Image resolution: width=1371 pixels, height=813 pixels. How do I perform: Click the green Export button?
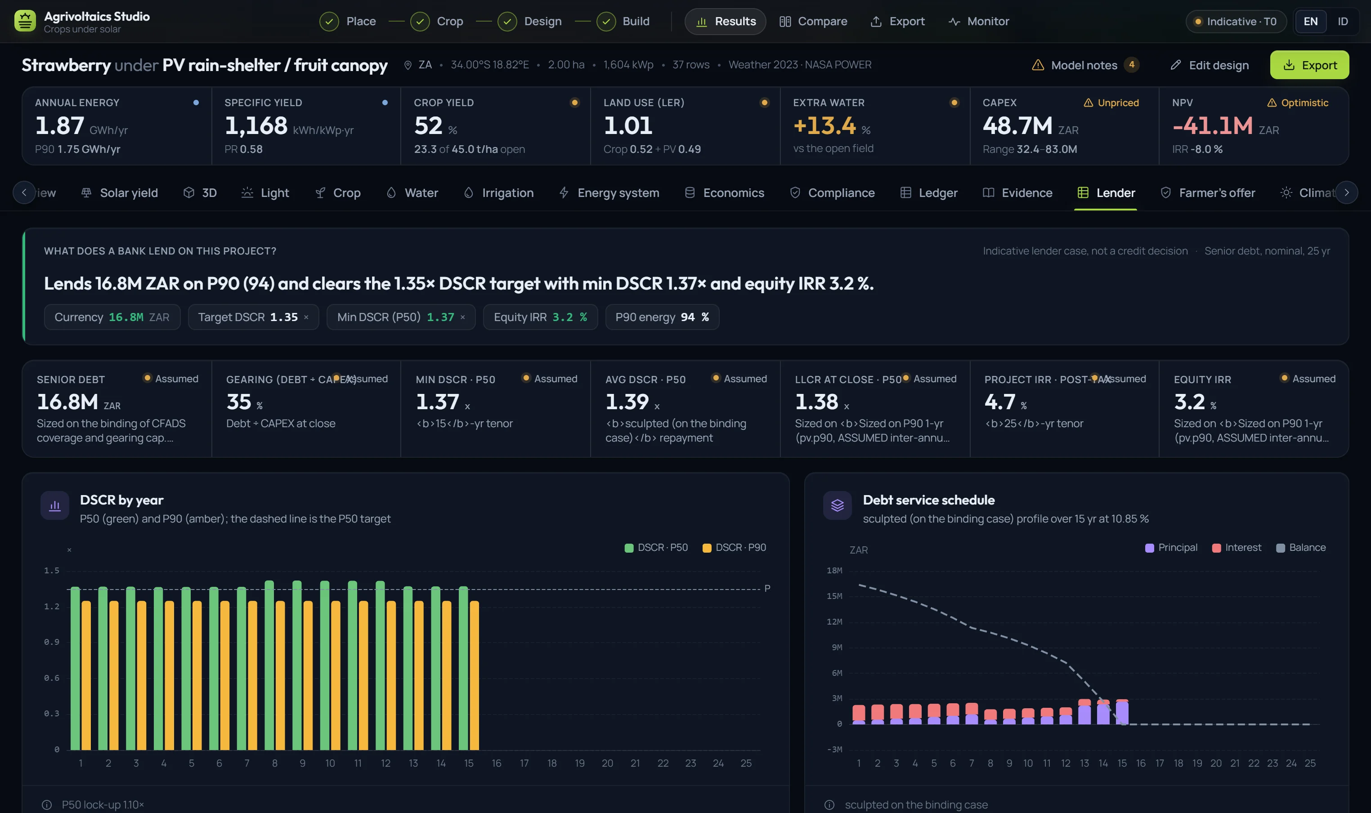1309,65
